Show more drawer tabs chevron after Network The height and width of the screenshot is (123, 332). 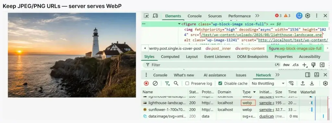click(278, 75)
